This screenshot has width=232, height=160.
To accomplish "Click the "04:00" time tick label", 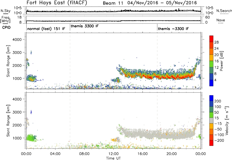I will [55, 154].
